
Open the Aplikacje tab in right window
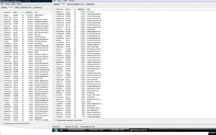point(56,4)
